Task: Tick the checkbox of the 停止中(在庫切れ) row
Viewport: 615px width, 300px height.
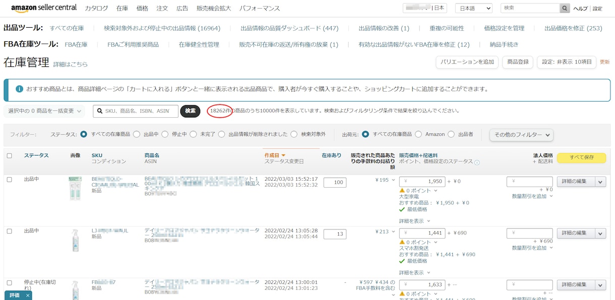Action: [x=10, y=283]
